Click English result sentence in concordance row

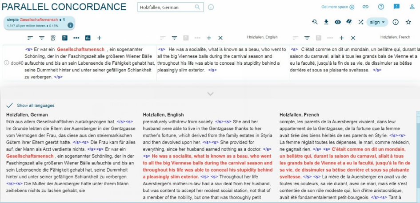pyautogui.click(x=222, y=60)
